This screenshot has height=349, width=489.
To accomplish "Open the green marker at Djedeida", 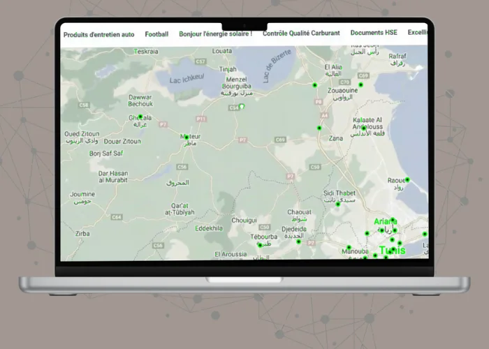I will pyautogui.click(x=298, y=242).
